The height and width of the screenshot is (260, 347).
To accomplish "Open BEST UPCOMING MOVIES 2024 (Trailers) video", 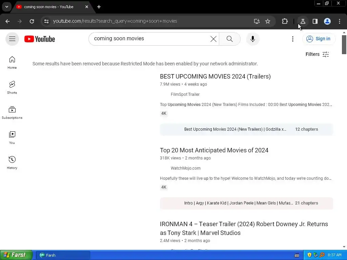I will (215, 77).
